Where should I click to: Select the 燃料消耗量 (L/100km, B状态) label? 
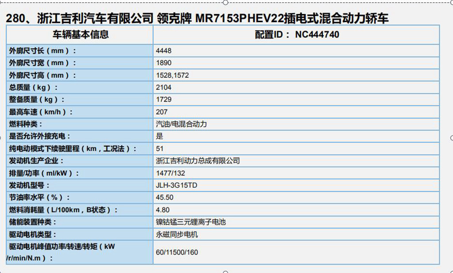pyautogui.click(x=63, y=210)
